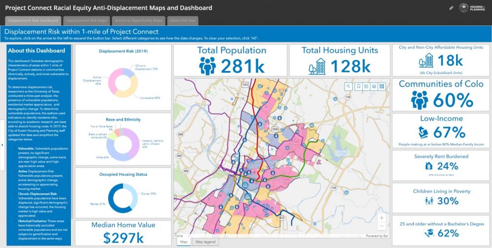Open the About this Tool tab

point(183,21)
